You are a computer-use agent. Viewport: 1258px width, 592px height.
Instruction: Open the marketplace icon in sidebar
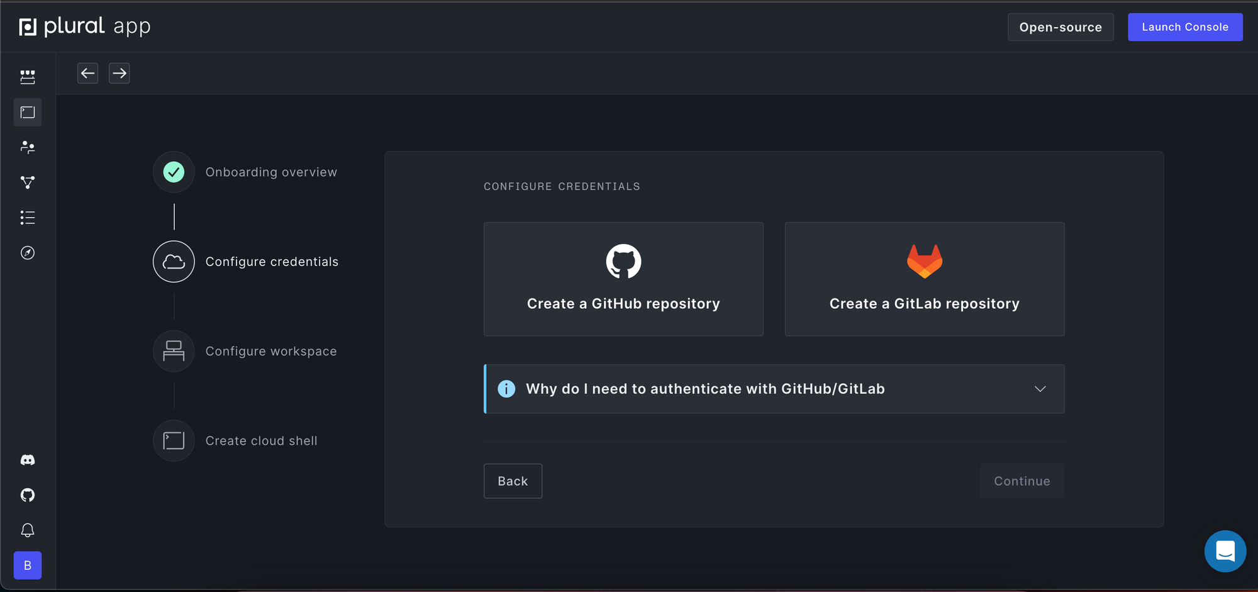28,77
